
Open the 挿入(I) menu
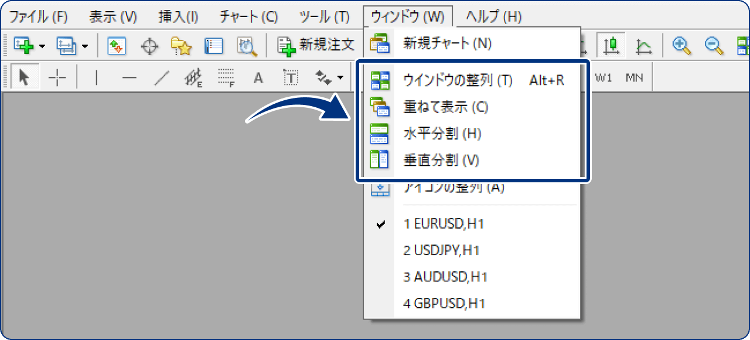178,16
